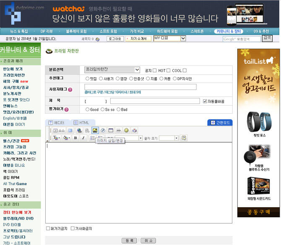Open the text color picker
The width and height of the screenshot is (281, 245).
tap(57, 138)
